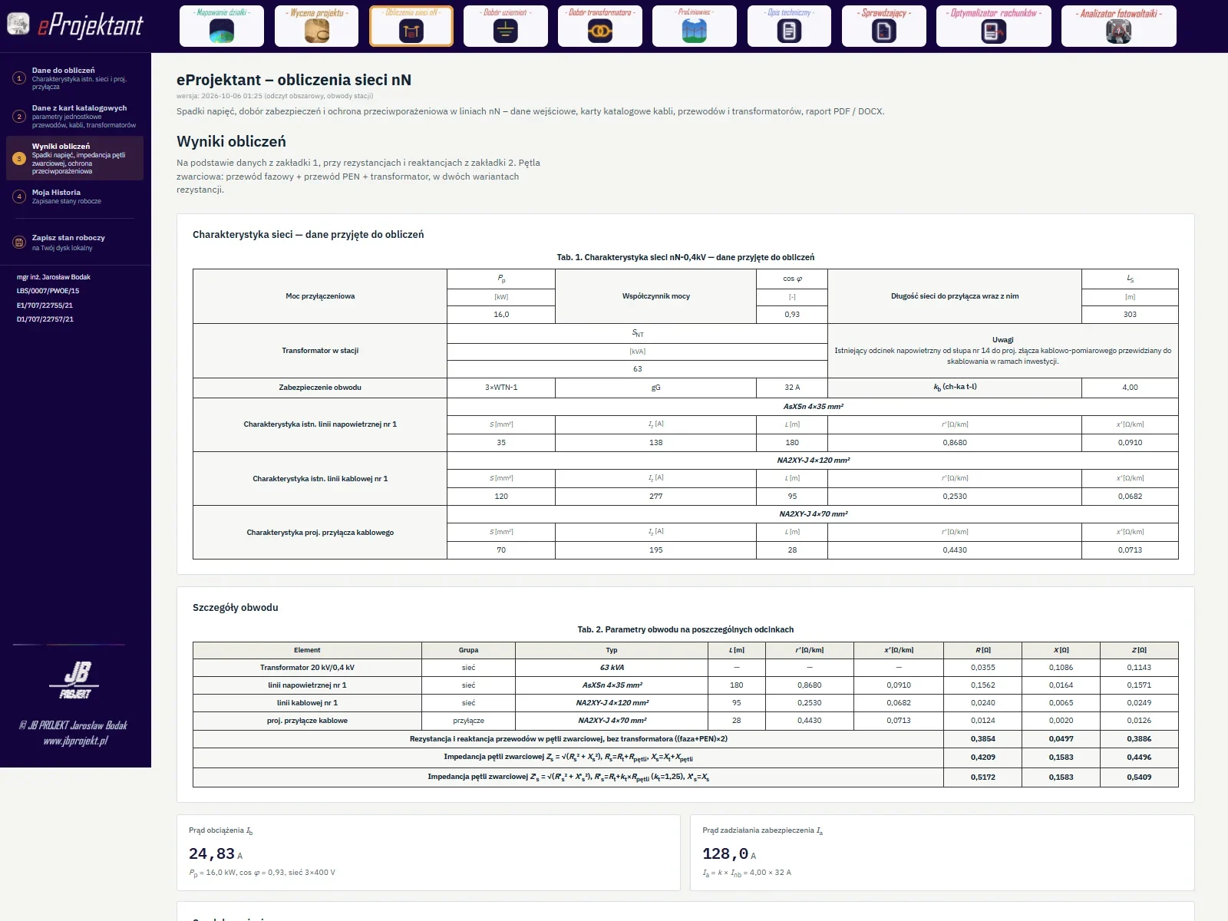Open the Wycena projektu module
The image size is (1228, 921).
tap(316, 26)
